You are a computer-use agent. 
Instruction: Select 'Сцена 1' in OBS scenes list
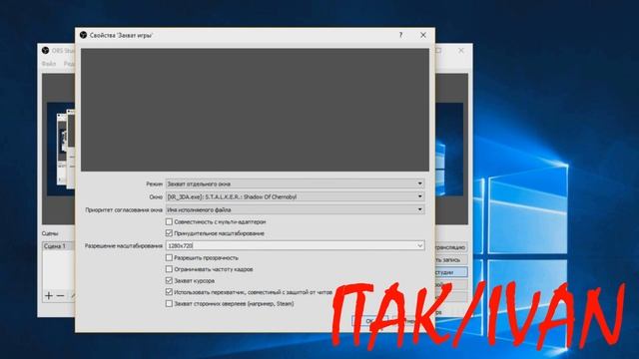pyautogui.click(x=58, y=246)
